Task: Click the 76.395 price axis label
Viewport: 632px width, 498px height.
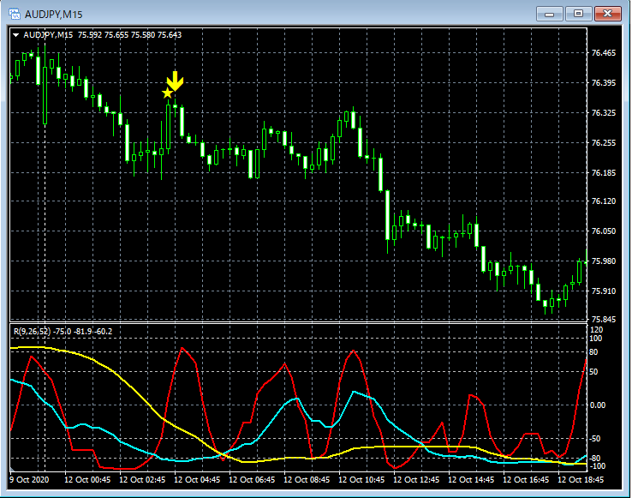Action: click(604, 83)
